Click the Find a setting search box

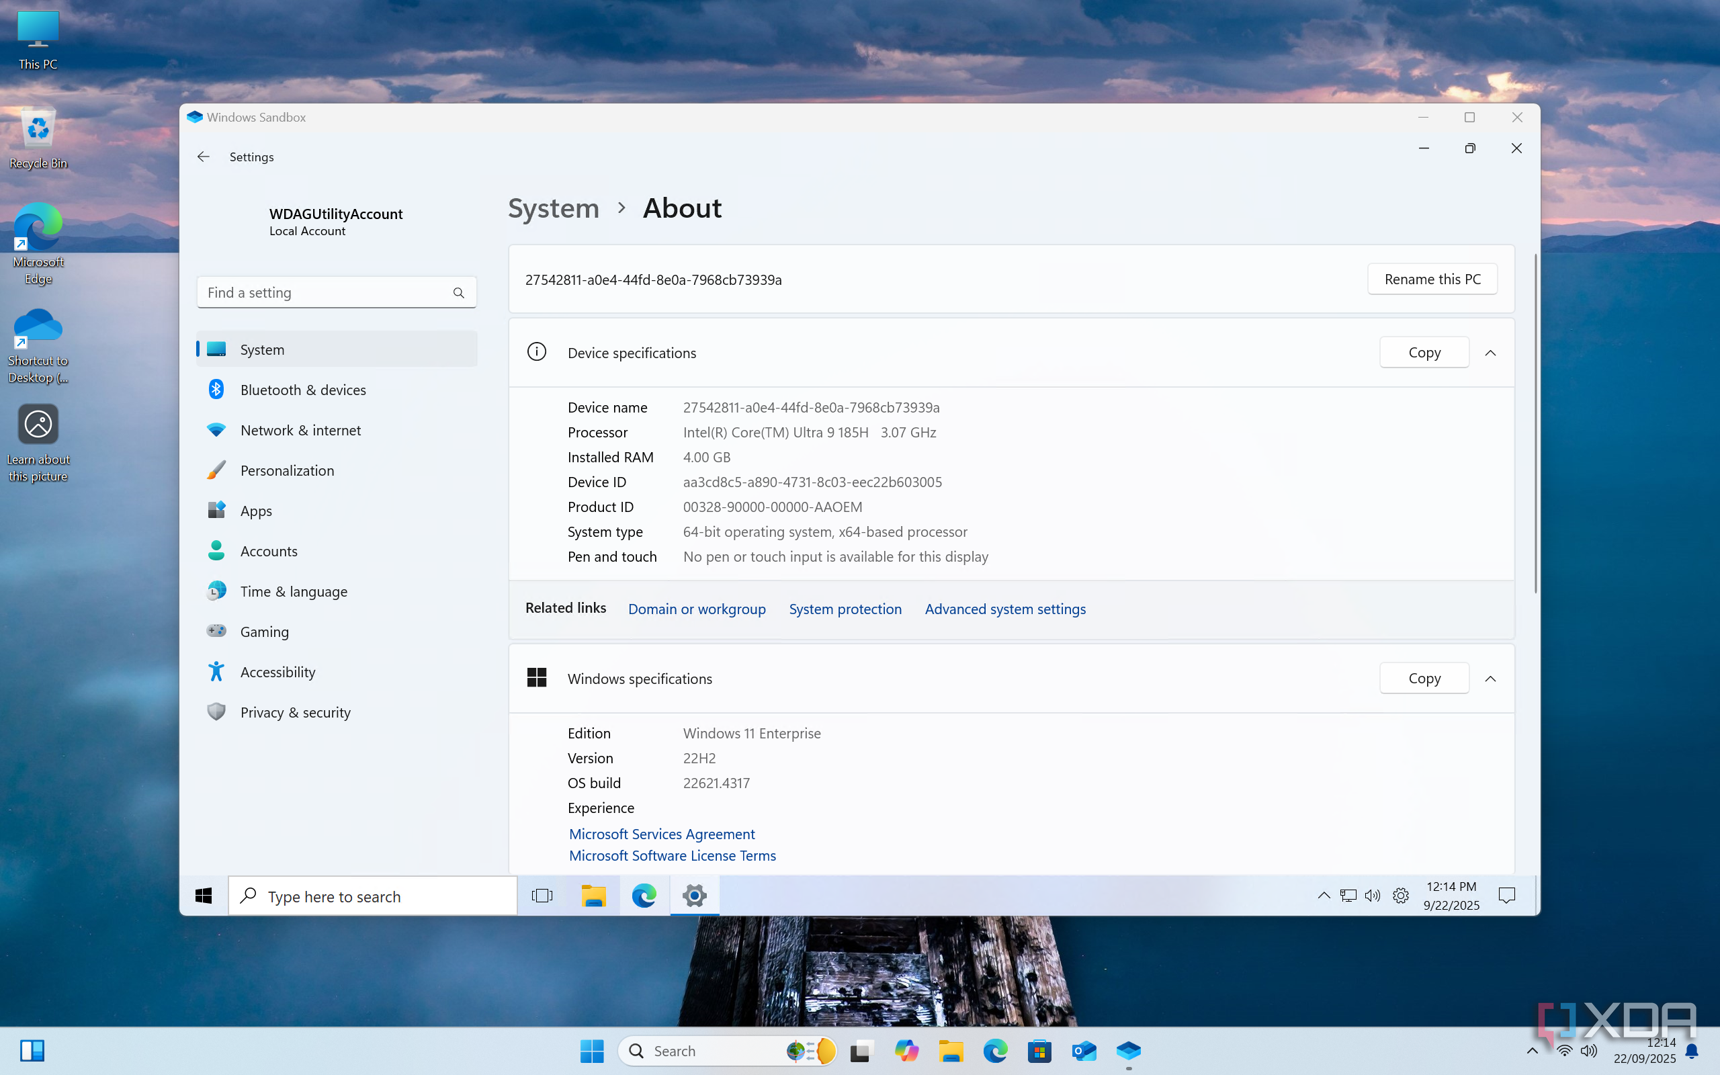[337, 292]
